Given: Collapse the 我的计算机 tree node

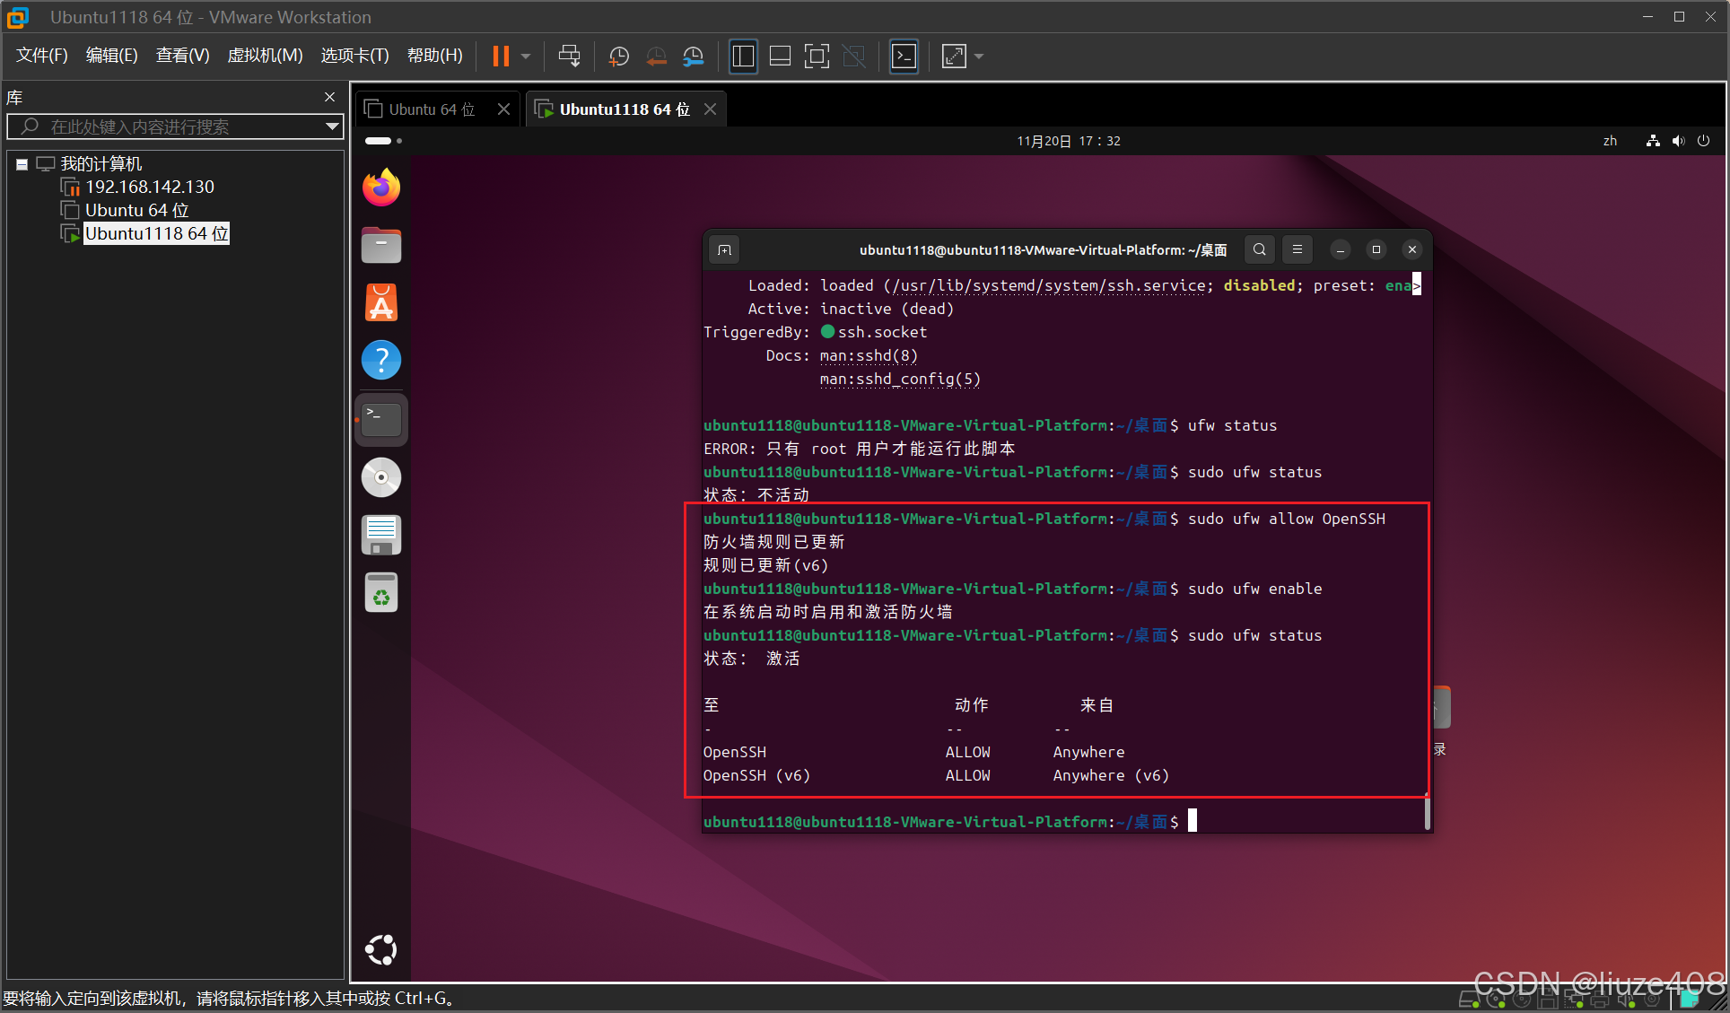Looking at the screenshot, I should [22, 164].
